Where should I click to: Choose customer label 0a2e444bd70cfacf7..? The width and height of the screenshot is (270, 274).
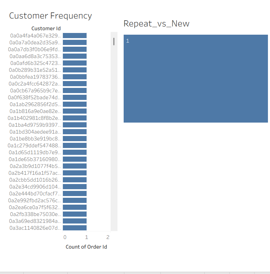point(35,194)
